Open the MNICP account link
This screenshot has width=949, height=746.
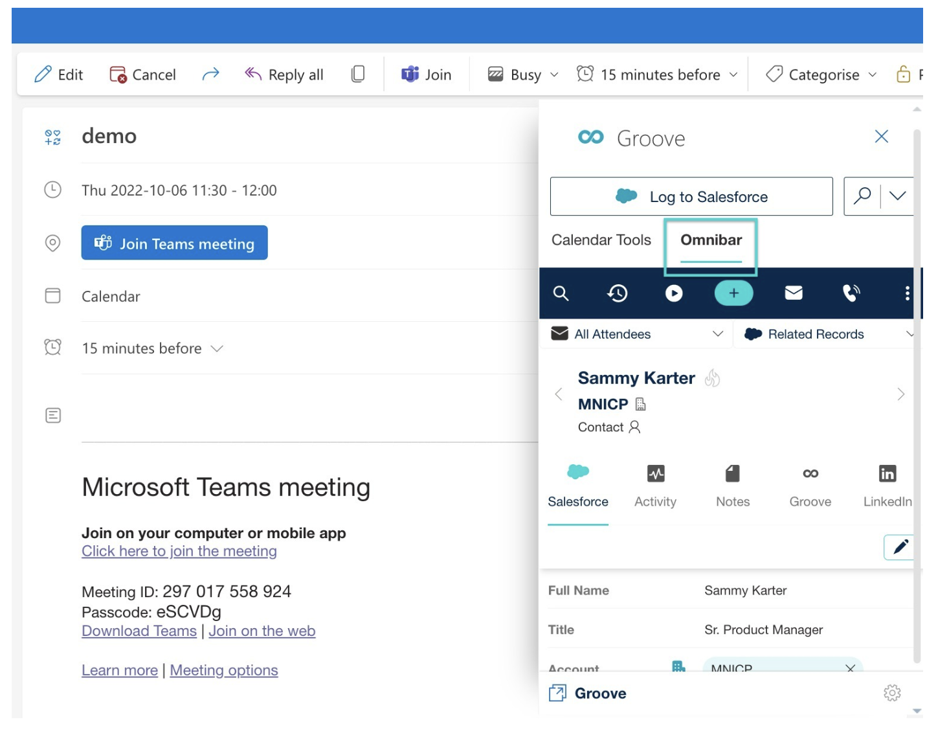(x=603, y=404)
